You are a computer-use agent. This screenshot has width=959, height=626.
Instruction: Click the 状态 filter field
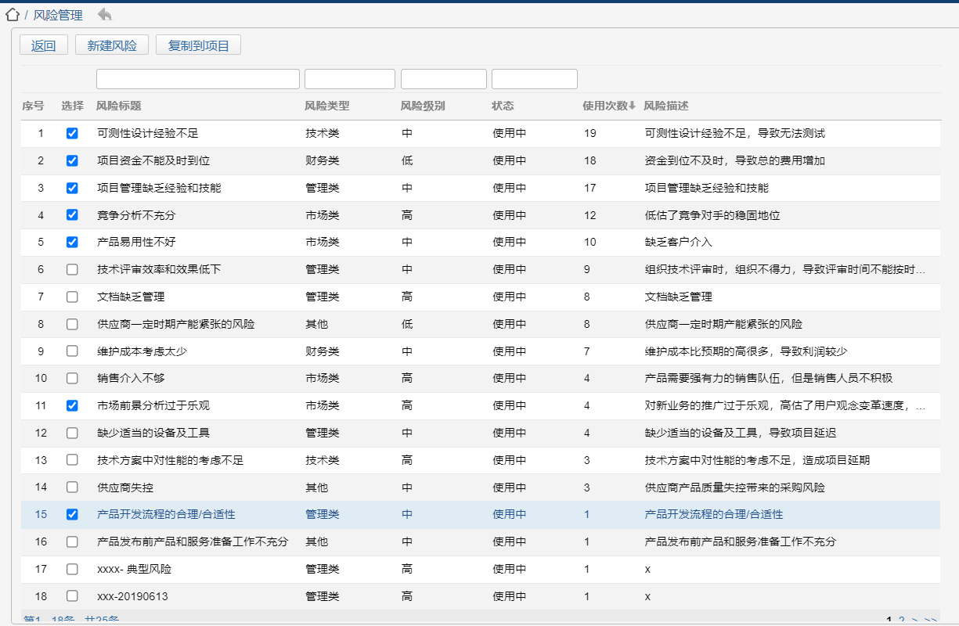tap(534, 79)
